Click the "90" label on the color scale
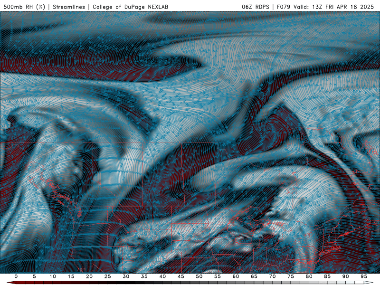380x285 pixels. 346,276
